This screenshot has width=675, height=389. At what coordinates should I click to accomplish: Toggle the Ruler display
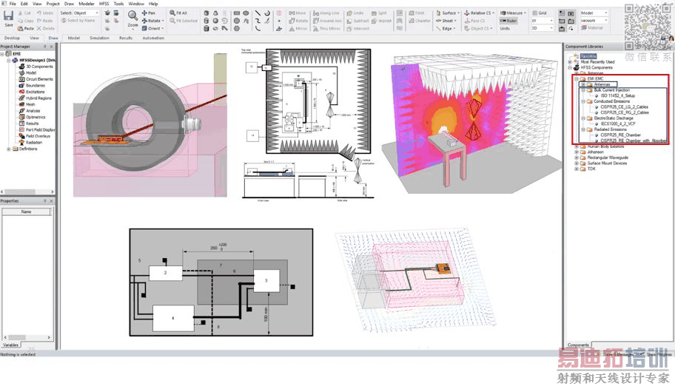pyautogui.click(x=508, y=21)
